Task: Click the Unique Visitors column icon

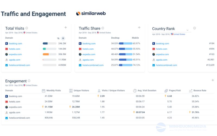Action: 71,91
